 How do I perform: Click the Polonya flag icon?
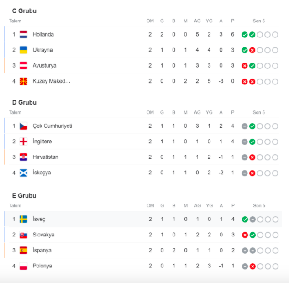coord(23,266)
